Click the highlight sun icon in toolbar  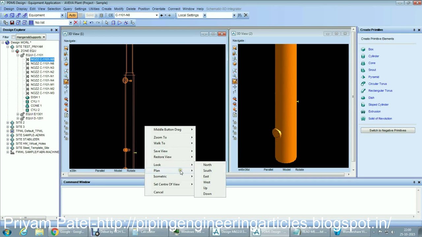click(x=85, y=23)
